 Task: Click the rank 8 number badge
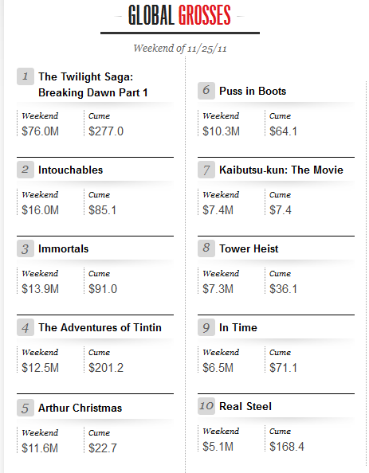(206, 248)
